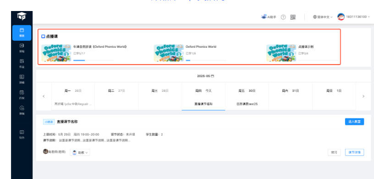Image resolution: width=374 pixels, height=179 pixels.
Task: Open the language dropdown 简体中文
Action: coord(323,17)
